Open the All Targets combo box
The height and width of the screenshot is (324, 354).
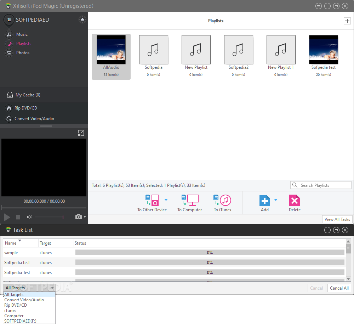coord(29,288)
